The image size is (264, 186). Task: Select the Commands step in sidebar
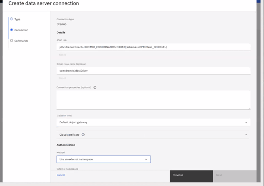click(21, 41)
